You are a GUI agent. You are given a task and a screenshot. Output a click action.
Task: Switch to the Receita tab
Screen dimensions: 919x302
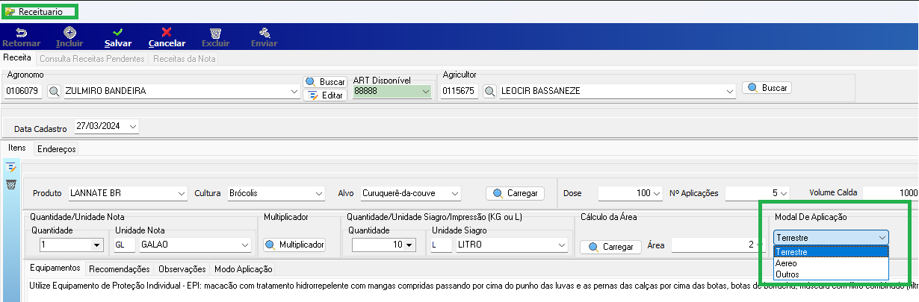[x=17, y=57]
